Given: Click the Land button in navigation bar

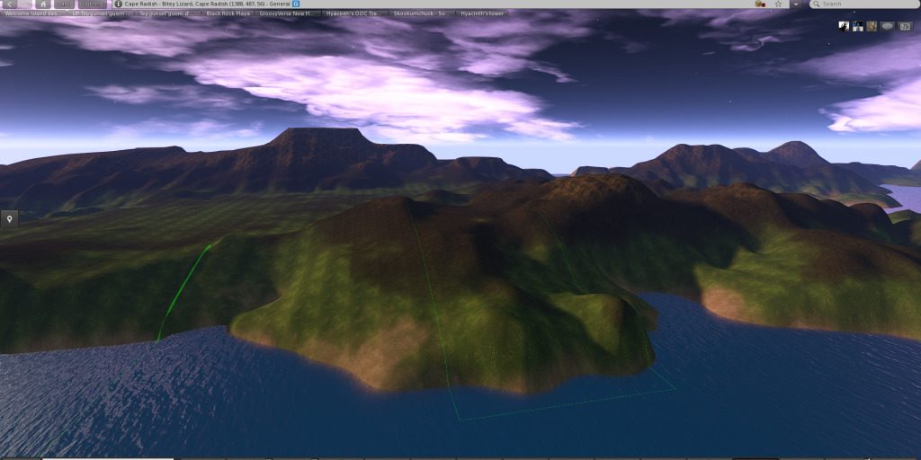Looking at the screenshot, I should [65, 4].
